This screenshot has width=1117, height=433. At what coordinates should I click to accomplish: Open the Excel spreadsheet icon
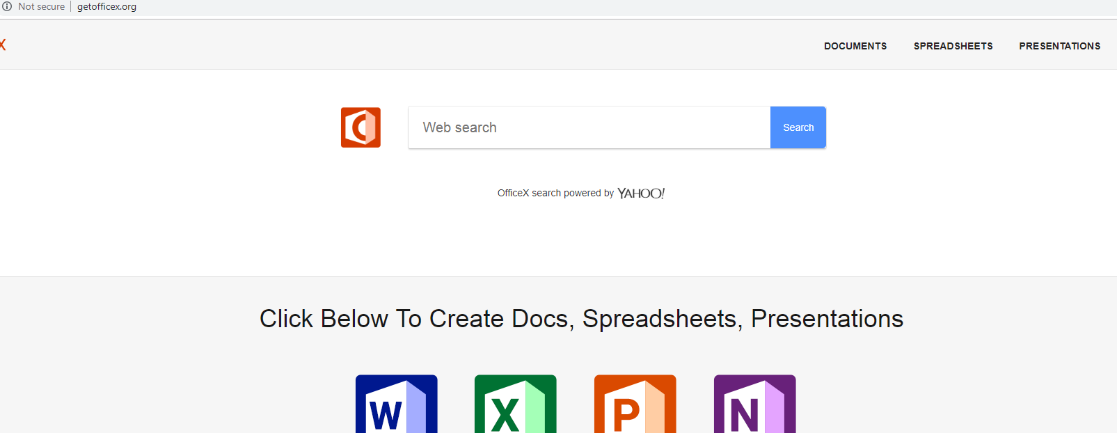(515, 404)
